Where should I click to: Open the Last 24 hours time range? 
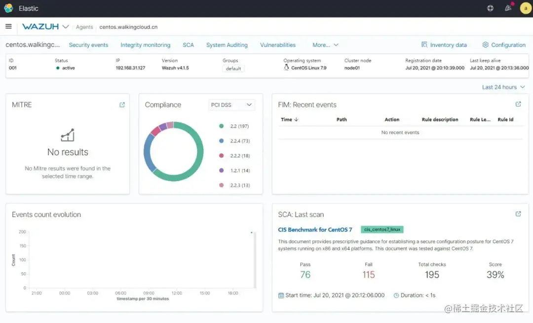tap(503, 87)
